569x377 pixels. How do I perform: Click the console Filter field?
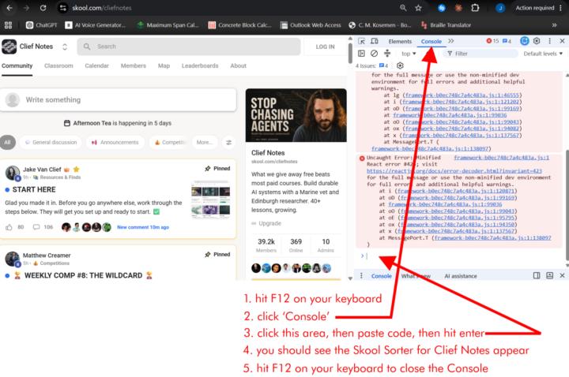(x=480, y=54)
